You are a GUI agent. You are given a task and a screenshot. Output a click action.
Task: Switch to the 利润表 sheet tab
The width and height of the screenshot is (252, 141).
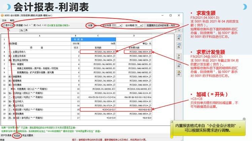click(x=17, y=135)
